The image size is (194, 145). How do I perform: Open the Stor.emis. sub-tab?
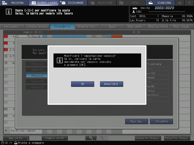click(x=136, y=27)
